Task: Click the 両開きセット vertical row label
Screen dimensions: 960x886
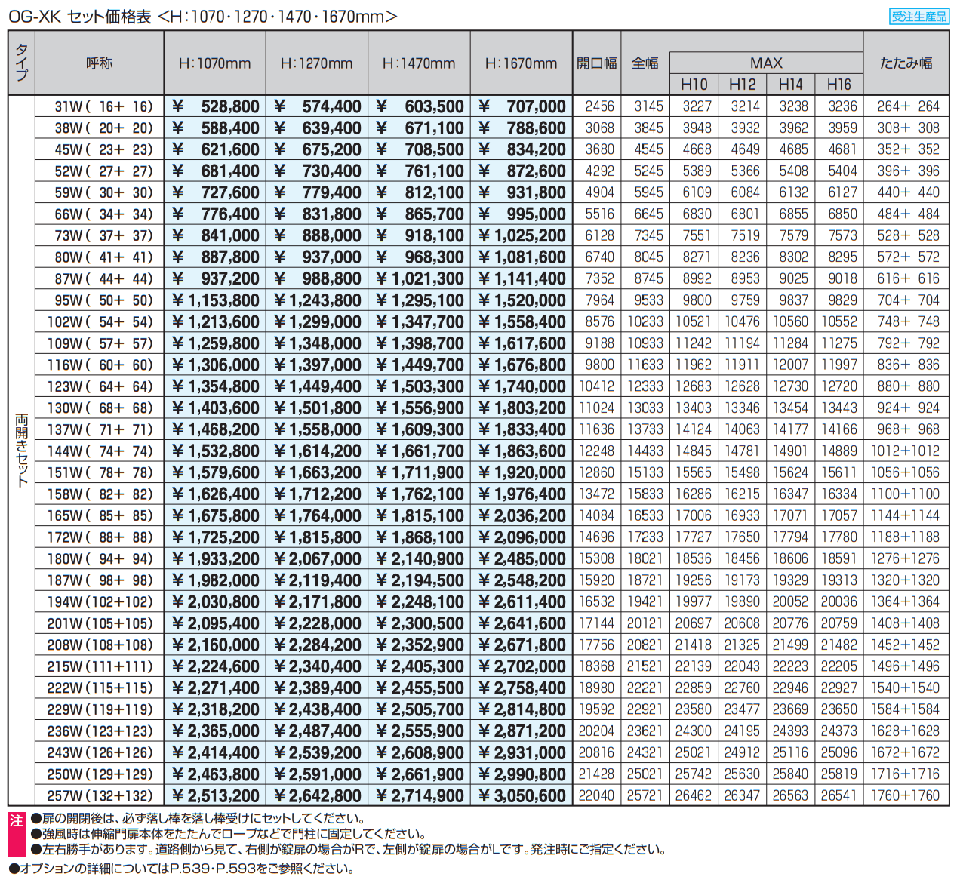Action: pyautogui.click(x=21, y=450)
